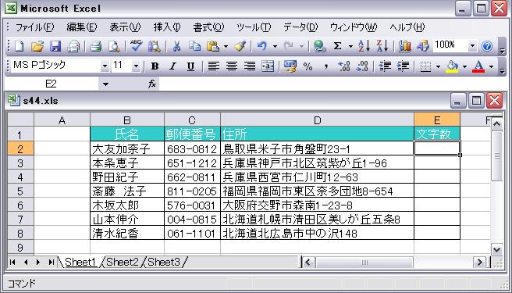
Task: Switch to the Sheet2 tab
Action: (122, 262)
